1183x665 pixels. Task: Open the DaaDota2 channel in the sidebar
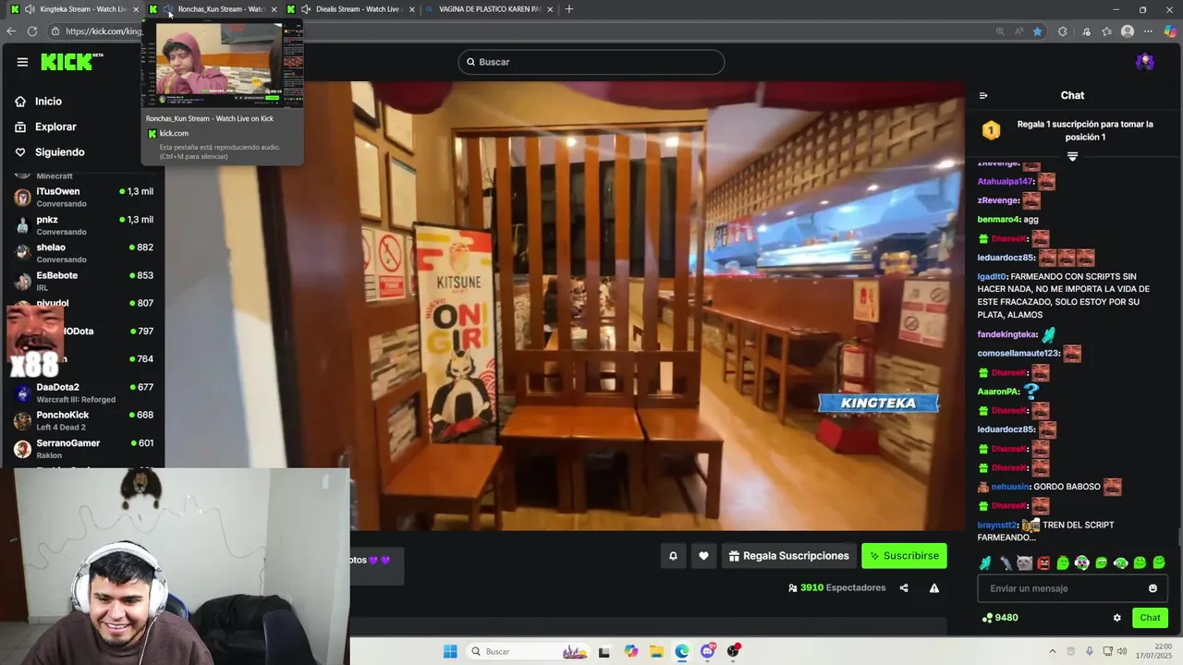(x=83, y=393)
